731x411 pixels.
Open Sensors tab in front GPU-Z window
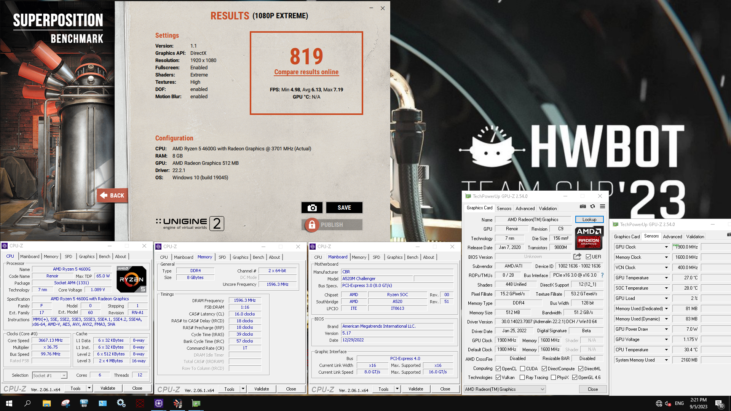pos(504,209)
